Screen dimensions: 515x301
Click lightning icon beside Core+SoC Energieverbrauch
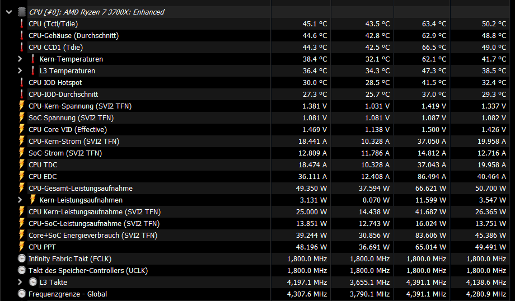tap(22, 236)
